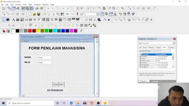Image resolution: width=189 pixels, height=106 pixels.
Task: Select the Default property row
Action: pyautogui.click(x=156, y=63)
